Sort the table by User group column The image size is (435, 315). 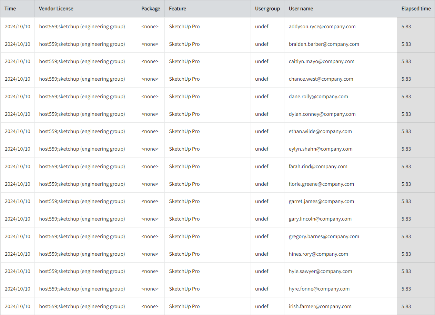[267, 9]
